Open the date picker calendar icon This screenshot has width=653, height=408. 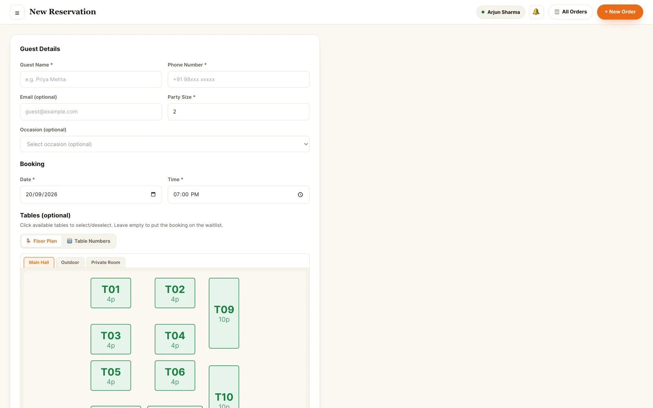[153, 195]
